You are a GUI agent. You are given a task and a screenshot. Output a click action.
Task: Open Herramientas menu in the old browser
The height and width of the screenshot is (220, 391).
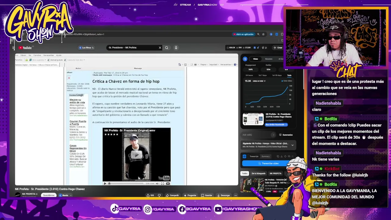click(x=49, y=55)
